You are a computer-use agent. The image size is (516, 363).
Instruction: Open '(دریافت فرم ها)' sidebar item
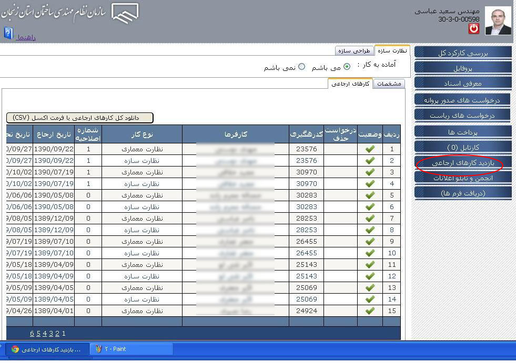(x=463, y=193)
